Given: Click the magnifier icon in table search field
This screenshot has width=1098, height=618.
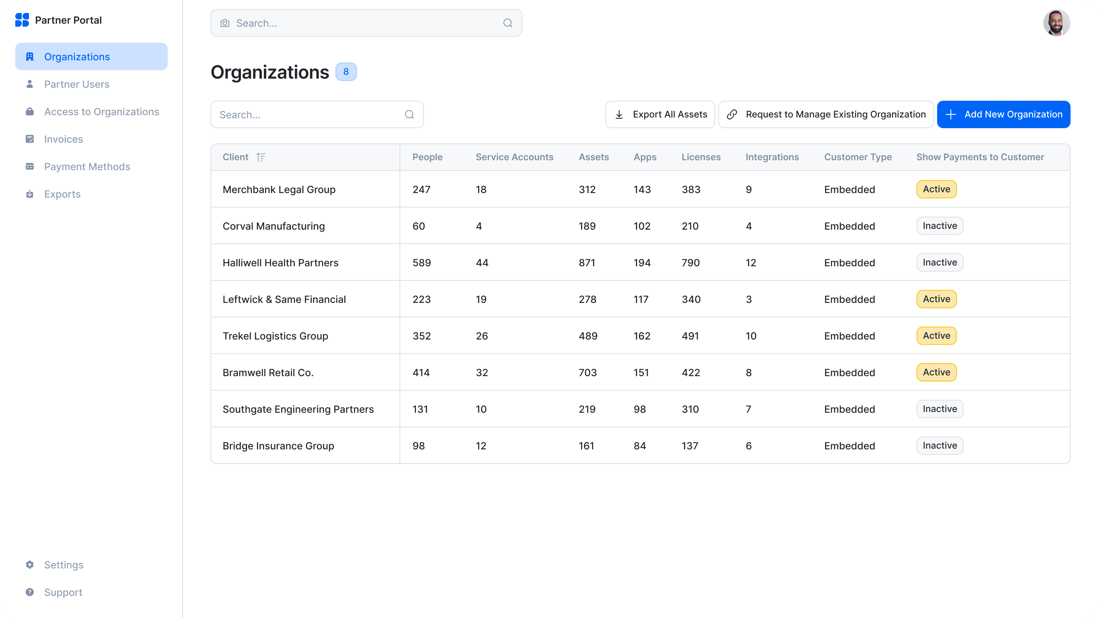Looking at the screenshot, I should (x=409, y=114).
